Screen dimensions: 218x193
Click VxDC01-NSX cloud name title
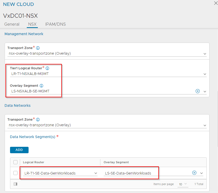(20, 16)
